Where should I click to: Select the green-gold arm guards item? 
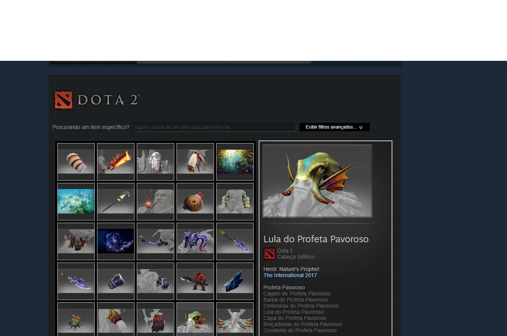(235, 202)
